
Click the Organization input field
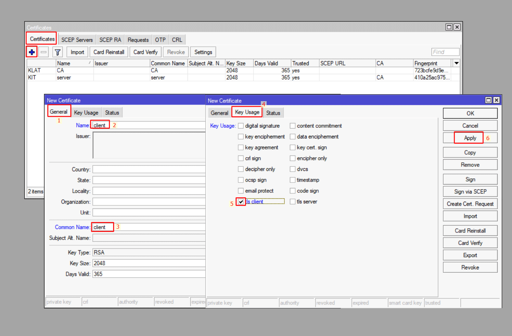point(149,202)
